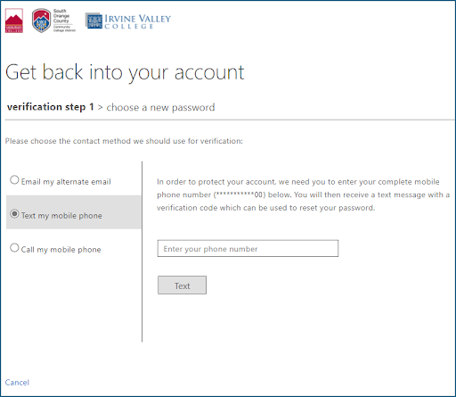The height and width of the screenshot is (397, 456).
Task: Click the Text button to send code
Action: pyautogui.click(x=182, y=285)
